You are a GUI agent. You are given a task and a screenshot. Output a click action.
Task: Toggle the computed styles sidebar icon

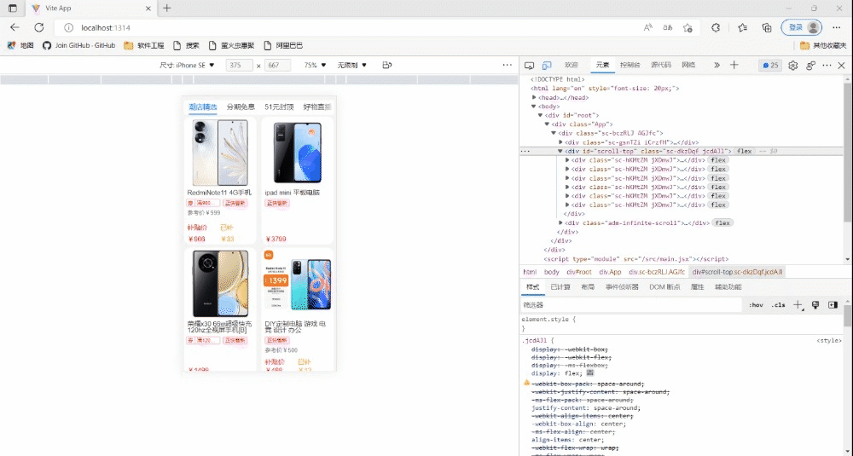pyautogui.click(x=833, y=305)
